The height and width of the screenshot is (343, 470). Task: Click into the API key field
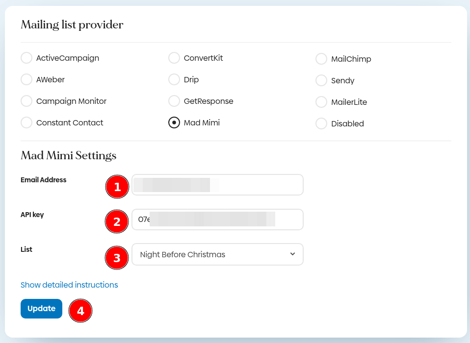tap(218, 220)
